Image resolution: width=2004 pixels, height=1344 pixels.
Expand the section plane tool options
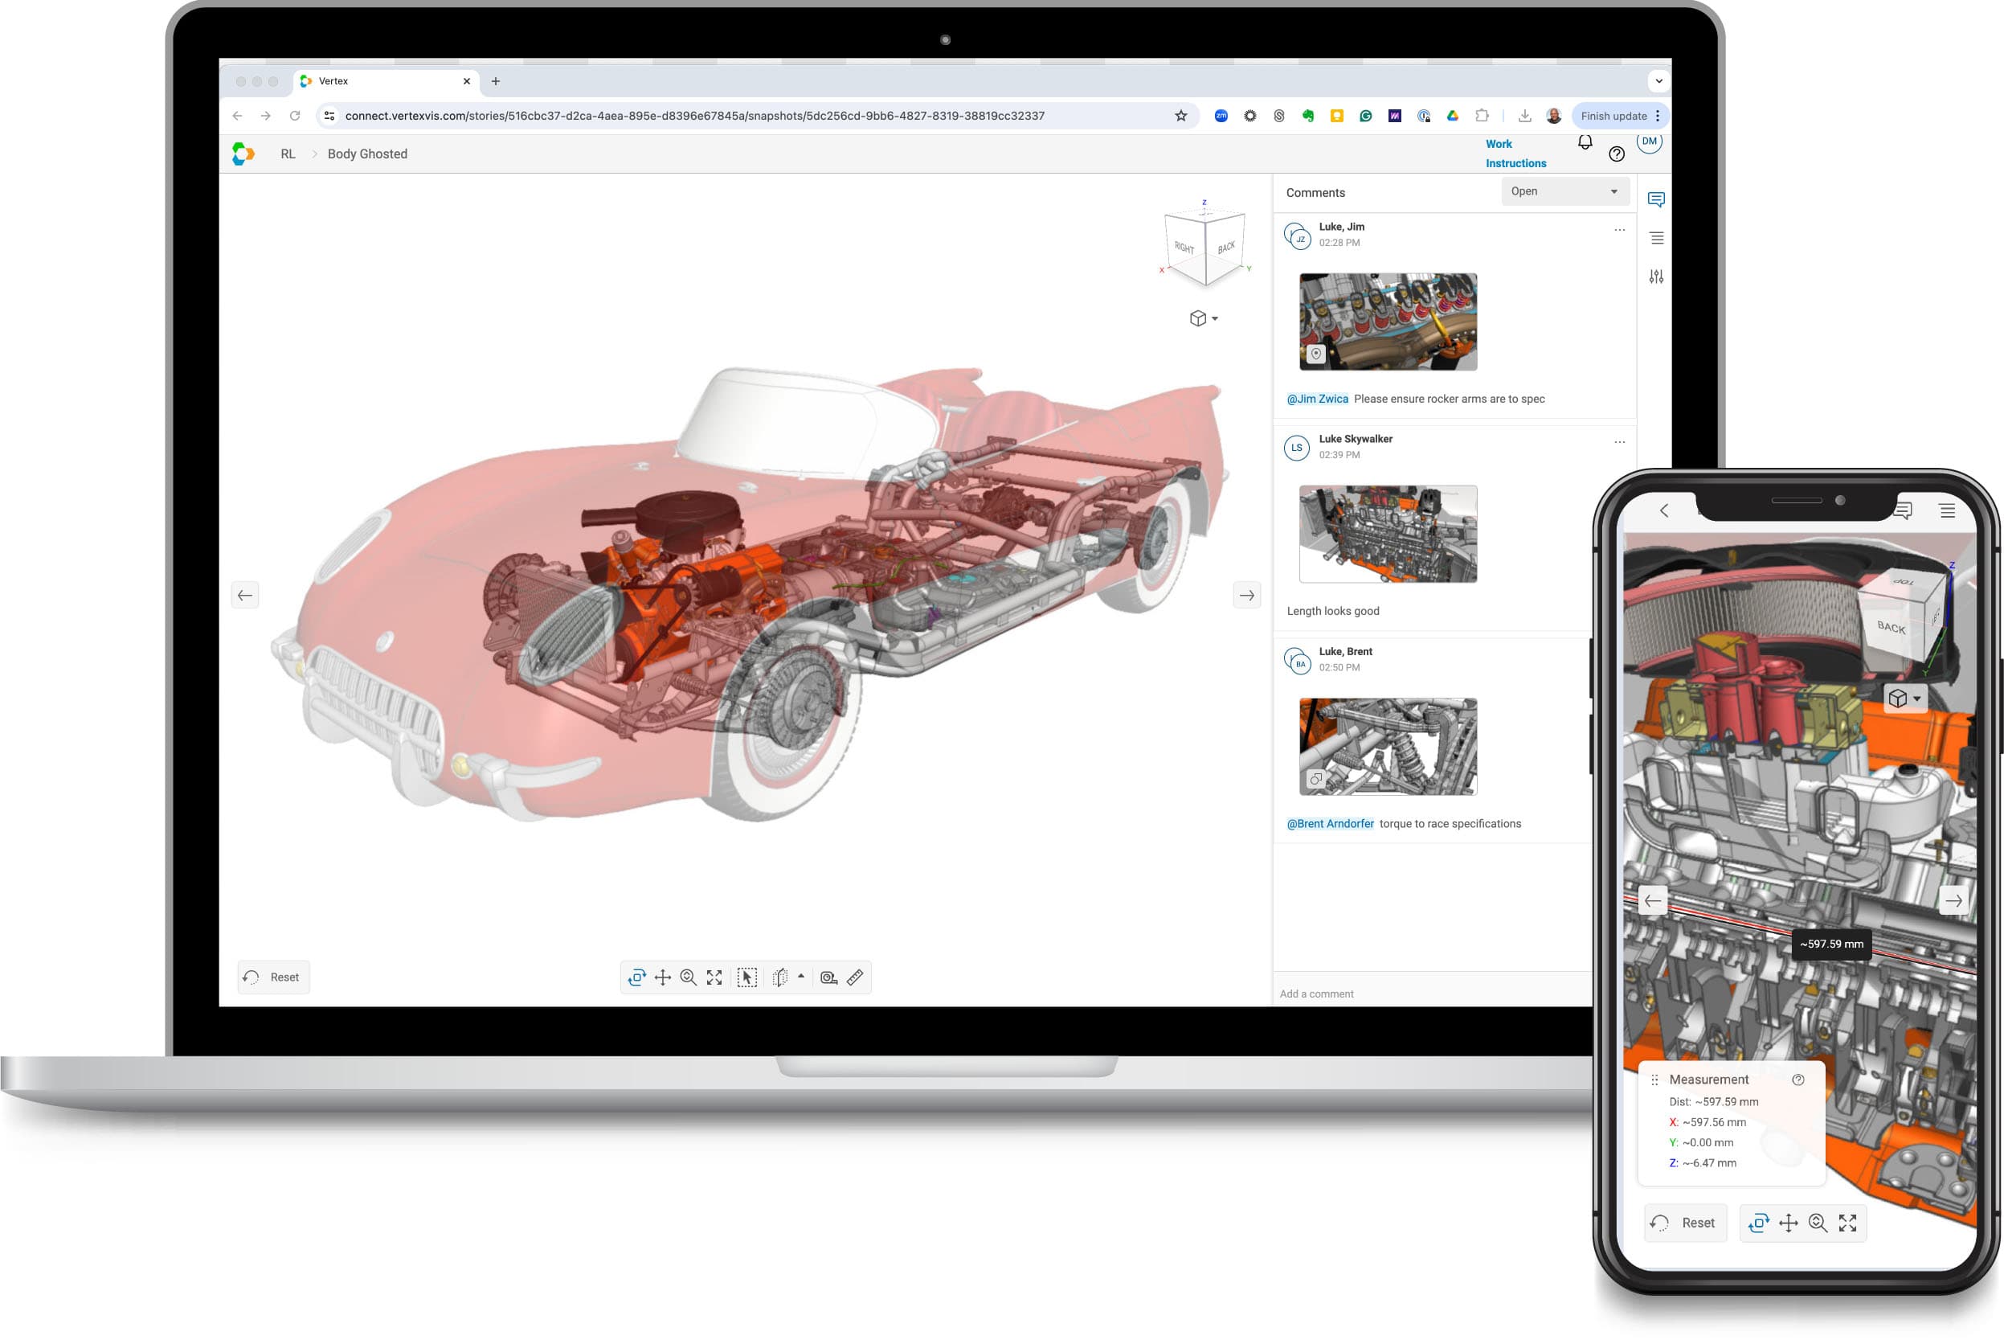pyautogui.click(x=799, y=977)
